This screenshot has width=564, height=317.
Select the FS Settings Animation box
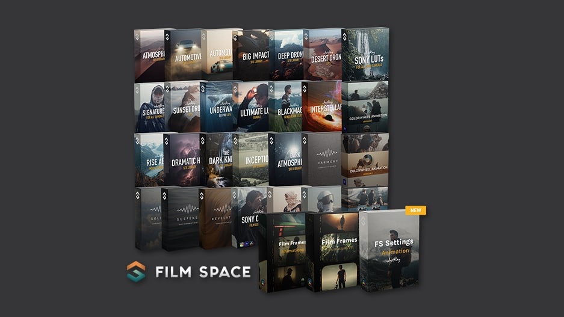(390, 250)
